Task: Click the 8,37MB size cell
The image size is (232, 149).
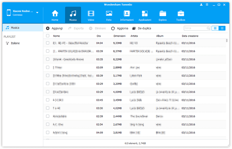Action: [118, 51]
